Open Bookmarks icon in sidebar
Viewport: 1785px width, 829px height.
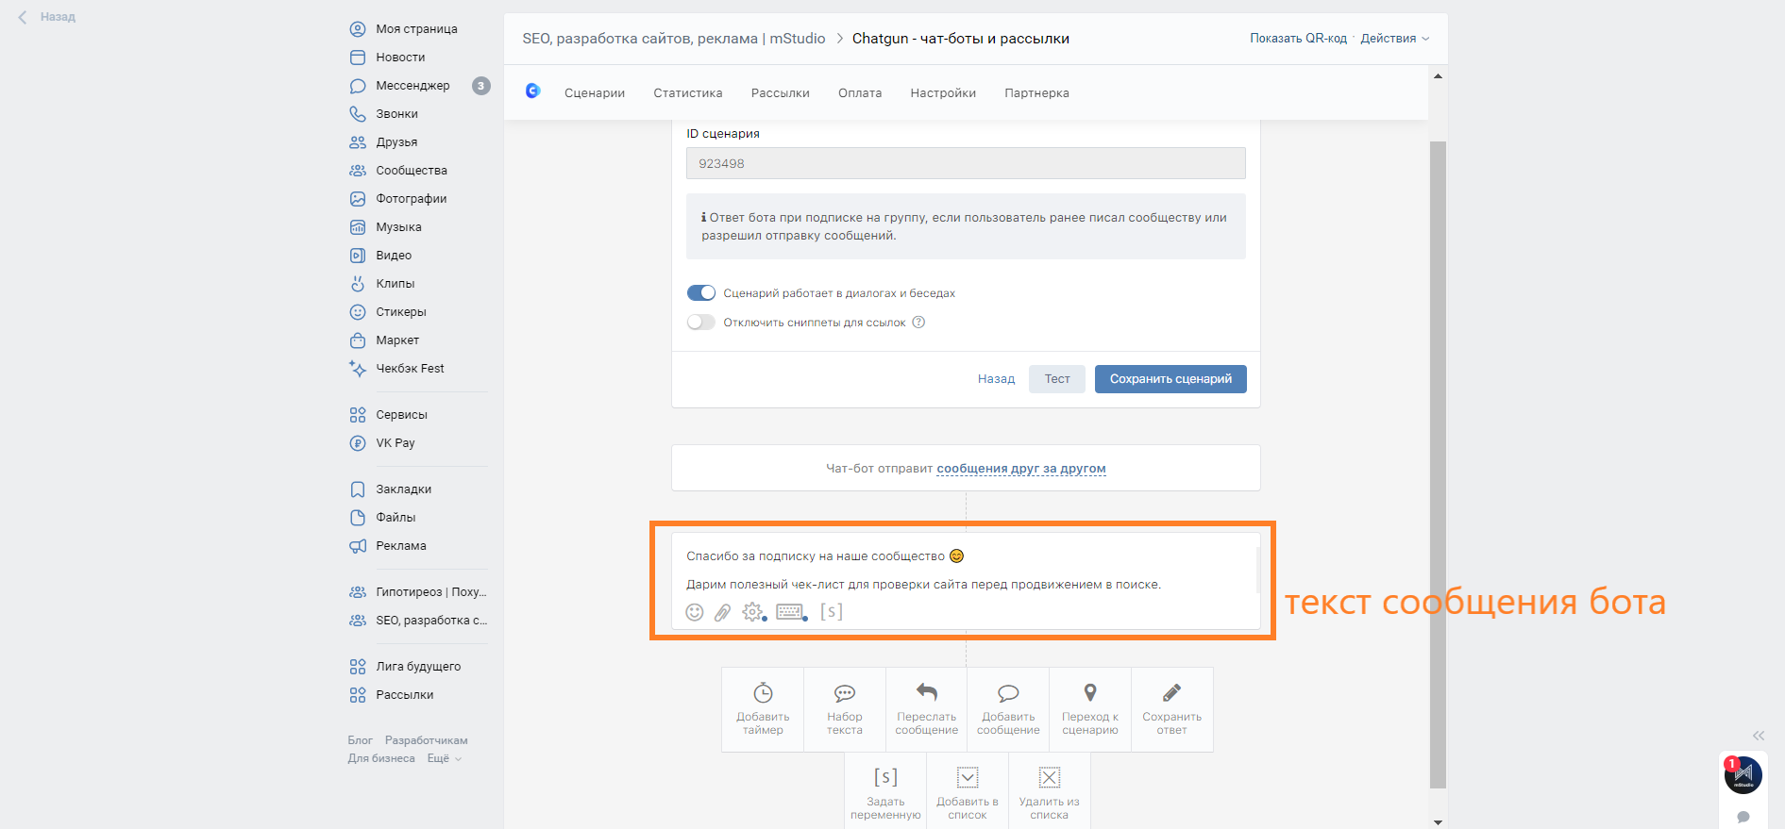358,489
